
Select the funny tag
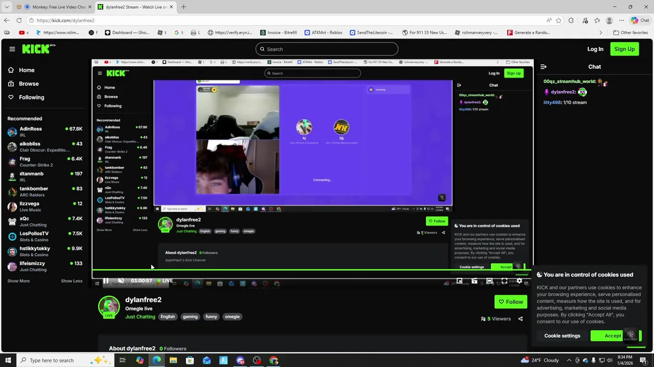(x=211, y=317)
